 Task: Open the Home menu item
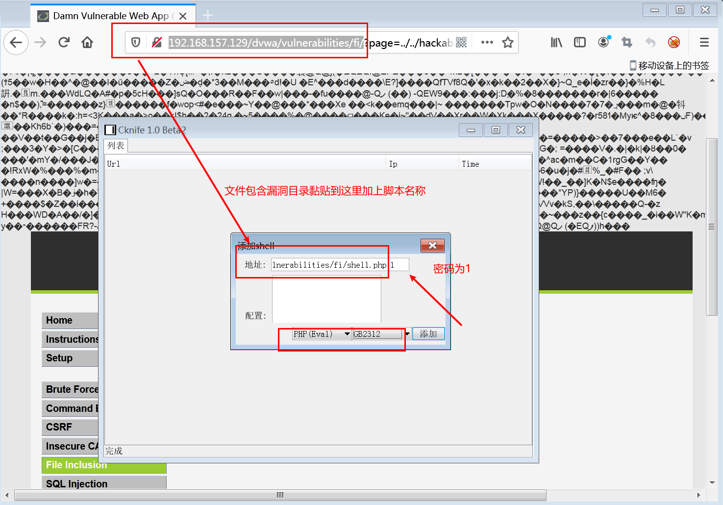click(x=70, y=320)
